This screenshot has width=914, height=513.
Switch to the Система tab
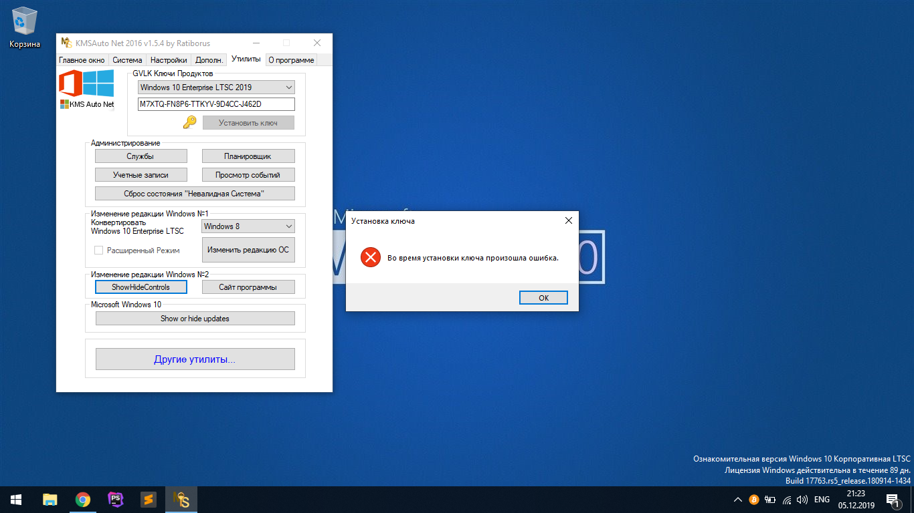[127, 60]
